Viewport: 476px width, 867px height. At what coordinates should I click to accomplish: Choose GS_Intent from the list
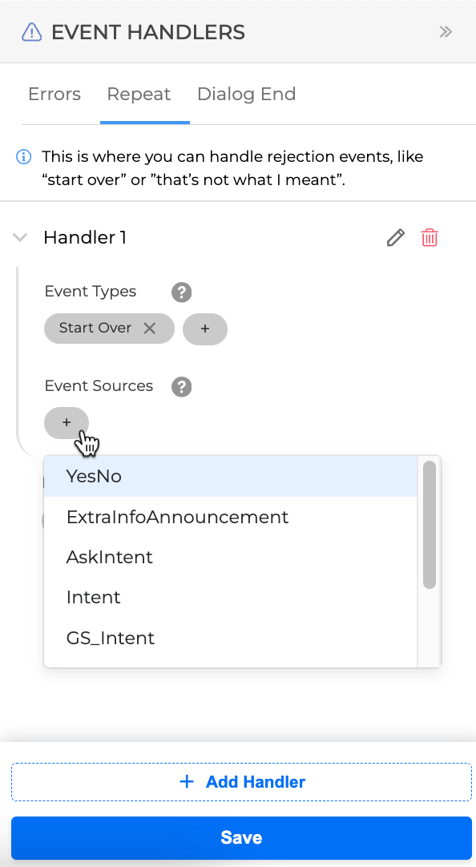230,638
